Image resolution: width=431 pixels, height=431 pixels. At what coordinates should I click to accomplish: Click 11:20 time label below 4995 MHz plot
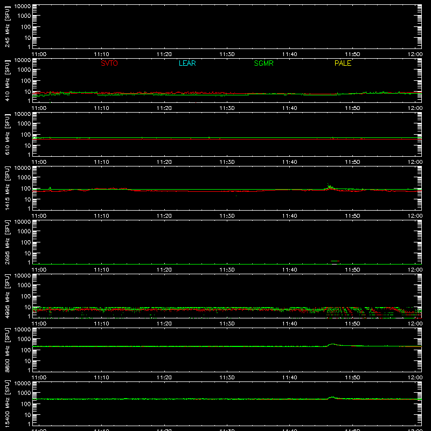tap(164, 324)
